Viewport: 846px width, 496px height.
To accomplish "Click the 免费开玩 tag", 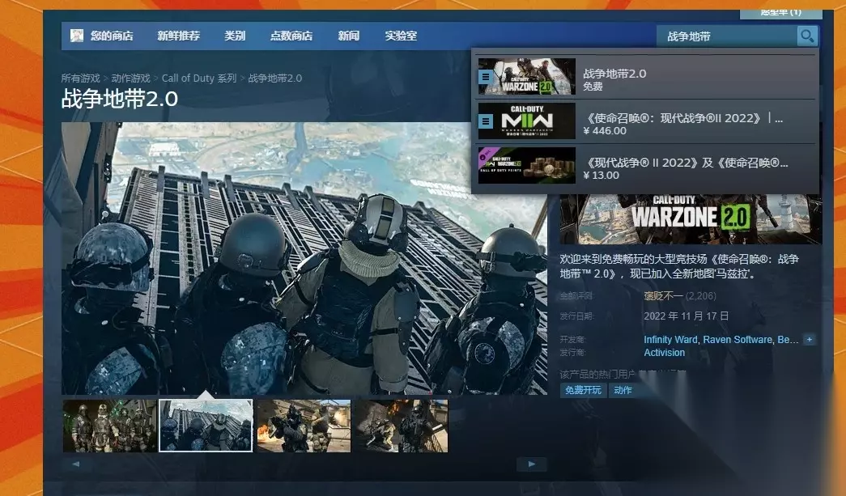I will (583, 390).
